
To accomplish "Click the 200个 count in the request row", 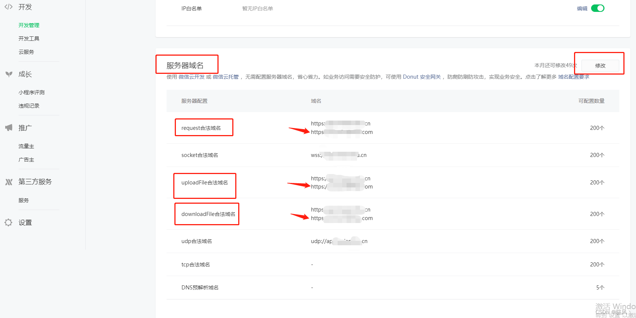I will pos(597,128).
